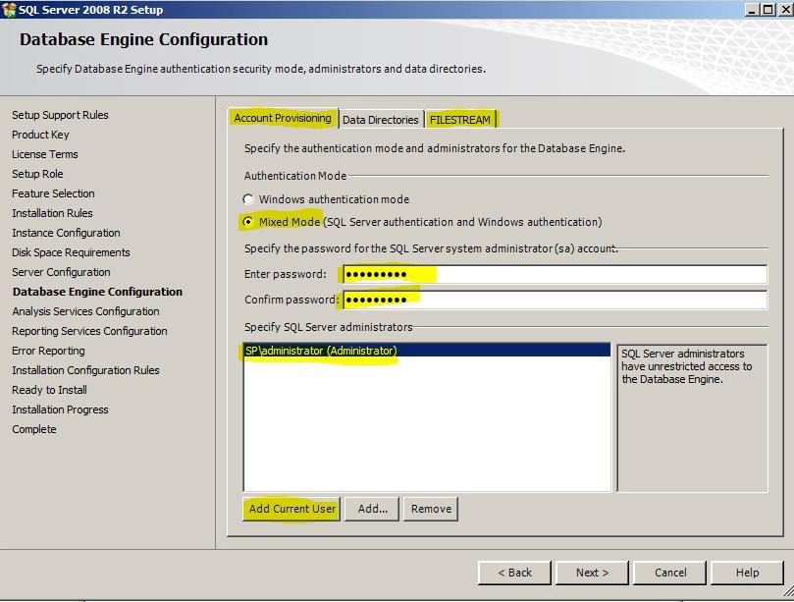The height and width of the screenshot is (602, 794).
Task: Click the Instance Configuration step
Action: pyautogui.click(x=66, y=233)
